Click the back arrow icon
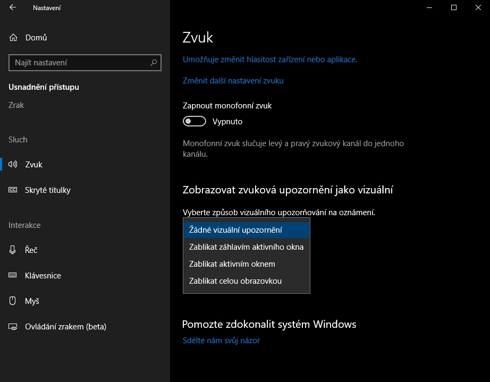The image size is (490, 382). (x=13, y=8)
